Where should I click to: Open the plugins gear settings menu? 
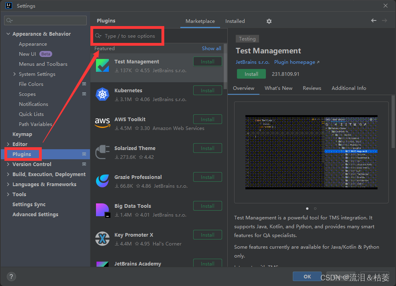coord(269,21)
